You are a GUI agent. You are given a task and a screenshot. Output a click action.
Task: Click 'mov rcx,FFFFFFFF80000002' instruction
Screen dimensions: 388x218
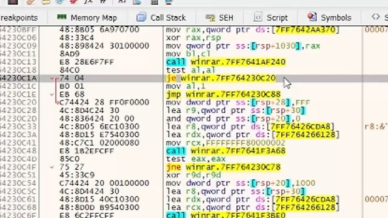point(226,143)
